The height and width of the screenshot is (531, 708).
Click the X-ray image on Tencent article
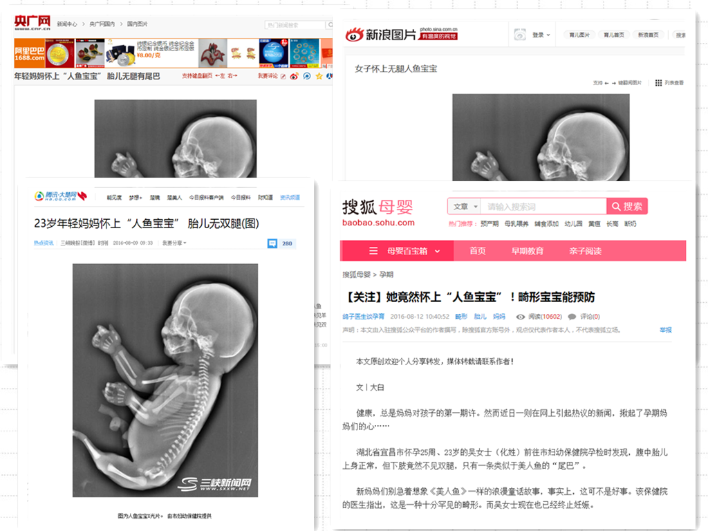(165, 380)
